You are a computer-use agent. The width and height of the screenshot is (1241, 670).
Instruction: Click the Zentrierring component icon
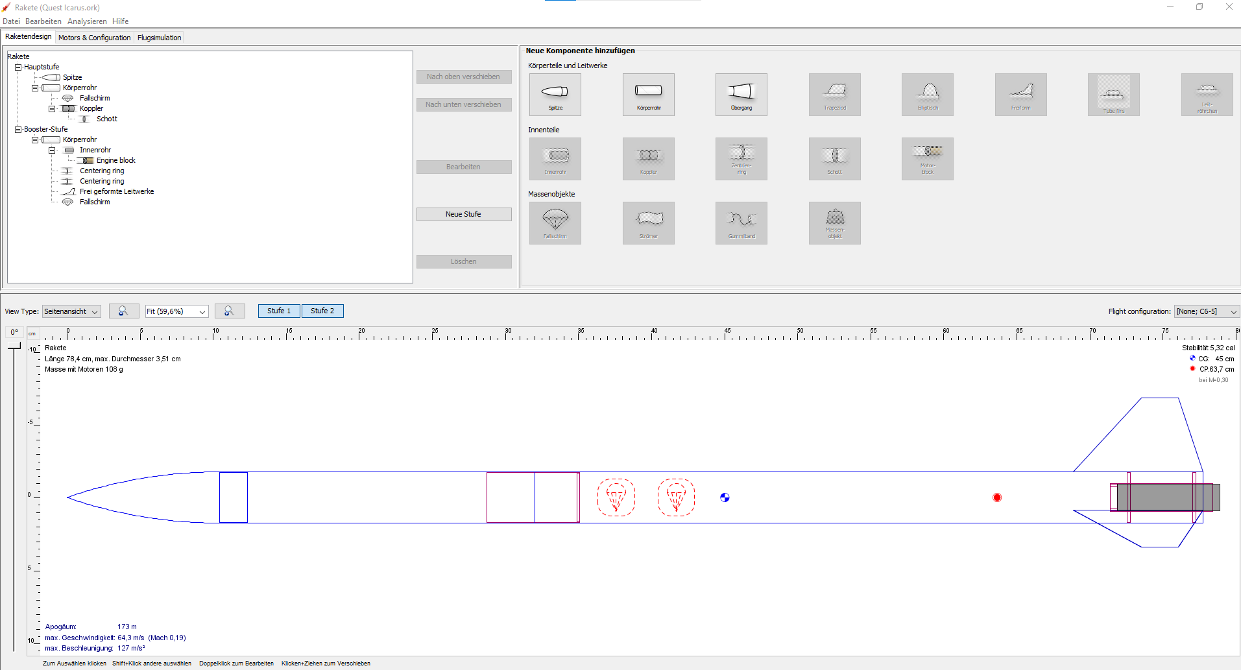coord(741,159)
